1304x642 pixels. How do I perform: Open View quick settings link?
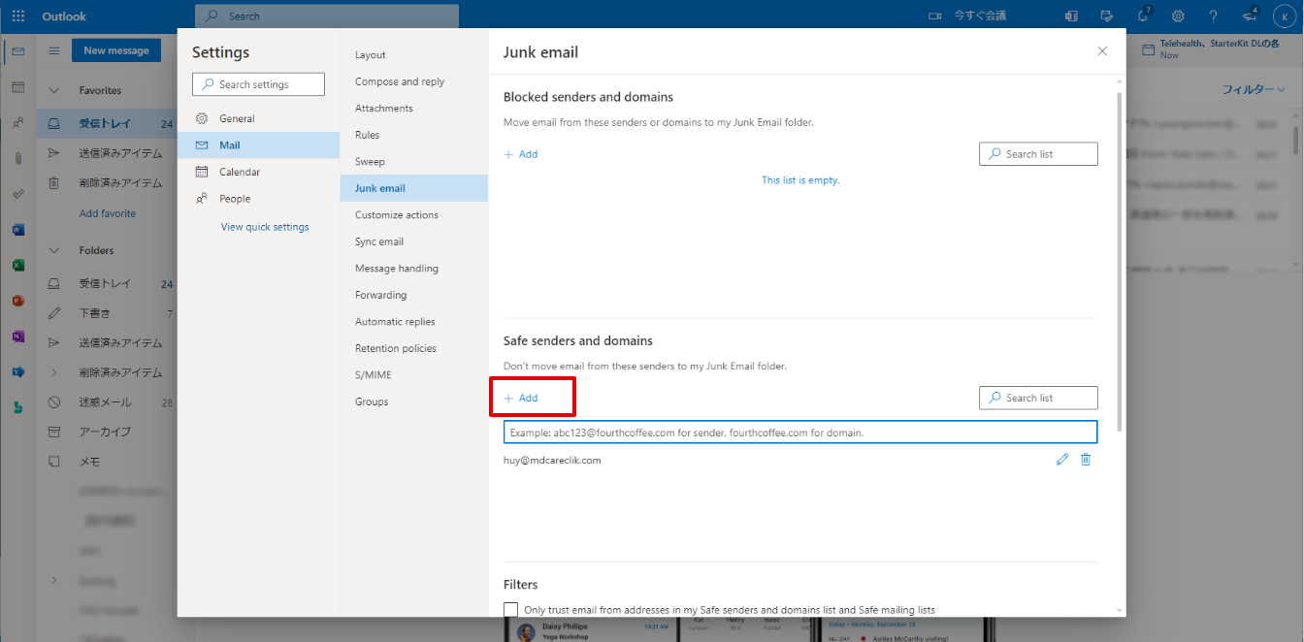tap(265, 227)
